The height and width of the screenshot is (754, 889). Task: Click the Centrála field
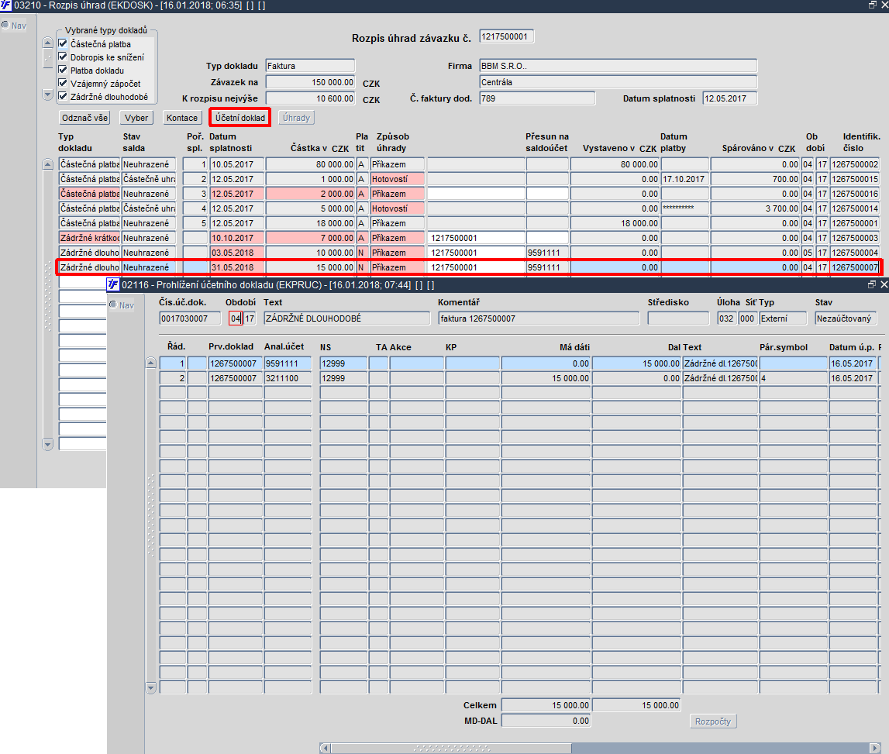click(618, 82)
